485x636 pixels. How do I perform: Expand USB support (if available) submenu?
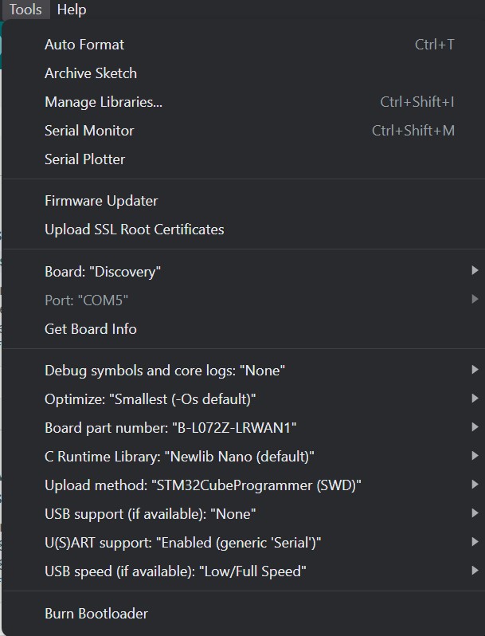coord(150,514)
